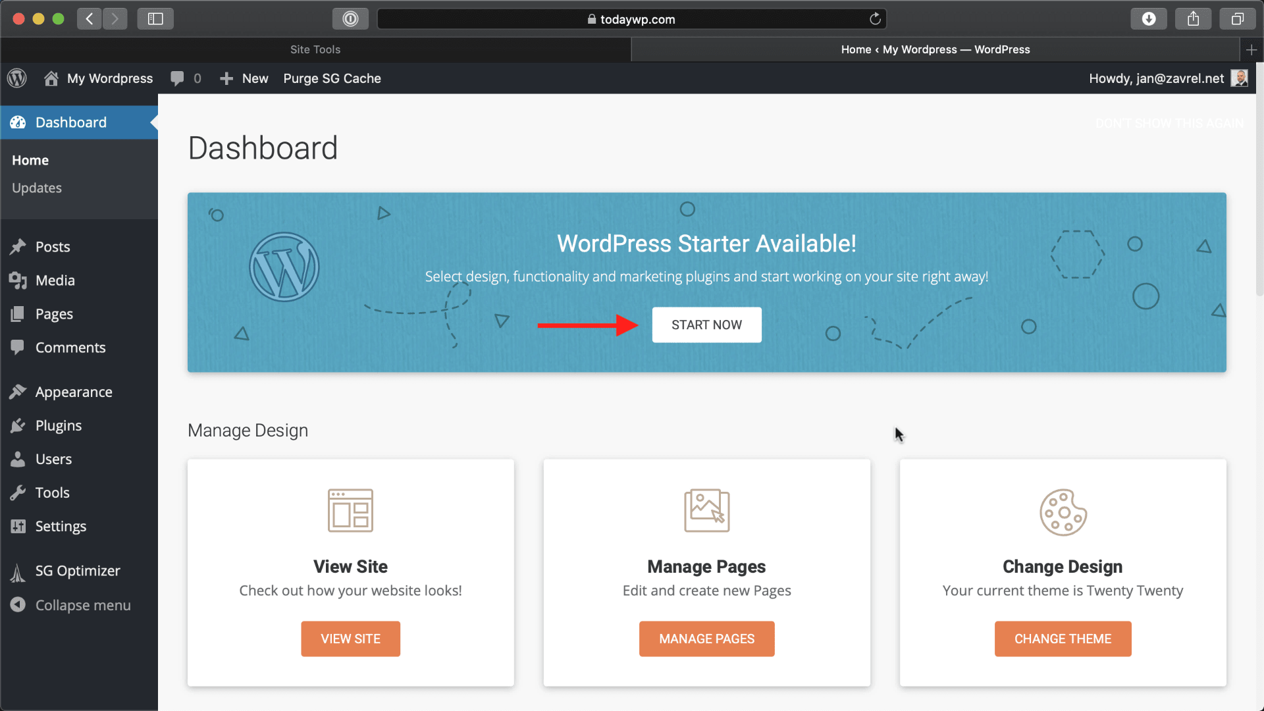Reload the page with refresh icon

tap(875, 19)
